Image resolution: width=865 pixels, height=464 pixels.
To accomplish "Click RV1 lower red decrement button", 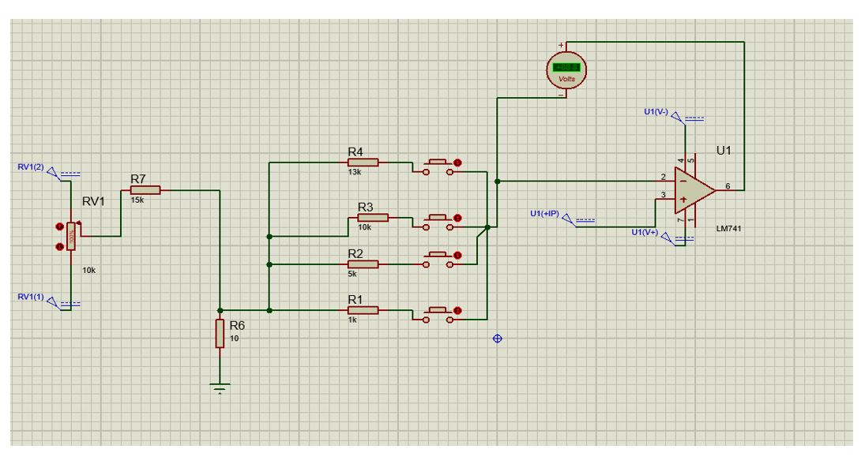I will pyautogui.click(x=59, y=247).
